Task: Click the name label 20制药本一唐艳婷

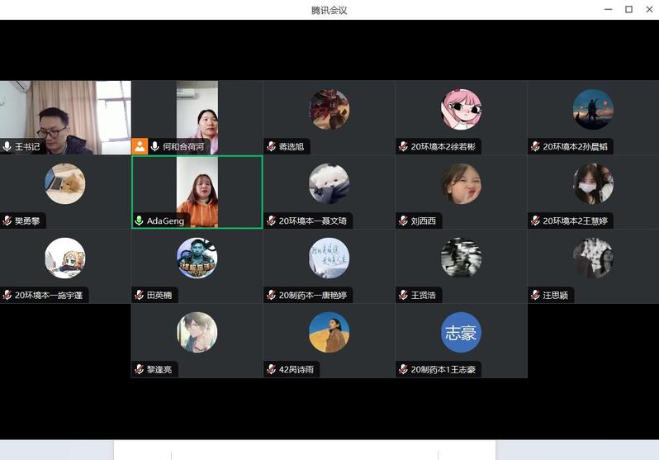Action: click(x=312, y=295)
